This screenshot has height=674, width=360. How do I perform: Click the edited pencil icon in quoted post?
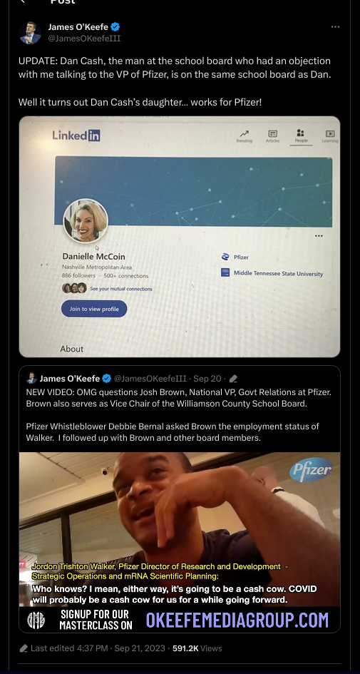[233, 379]
